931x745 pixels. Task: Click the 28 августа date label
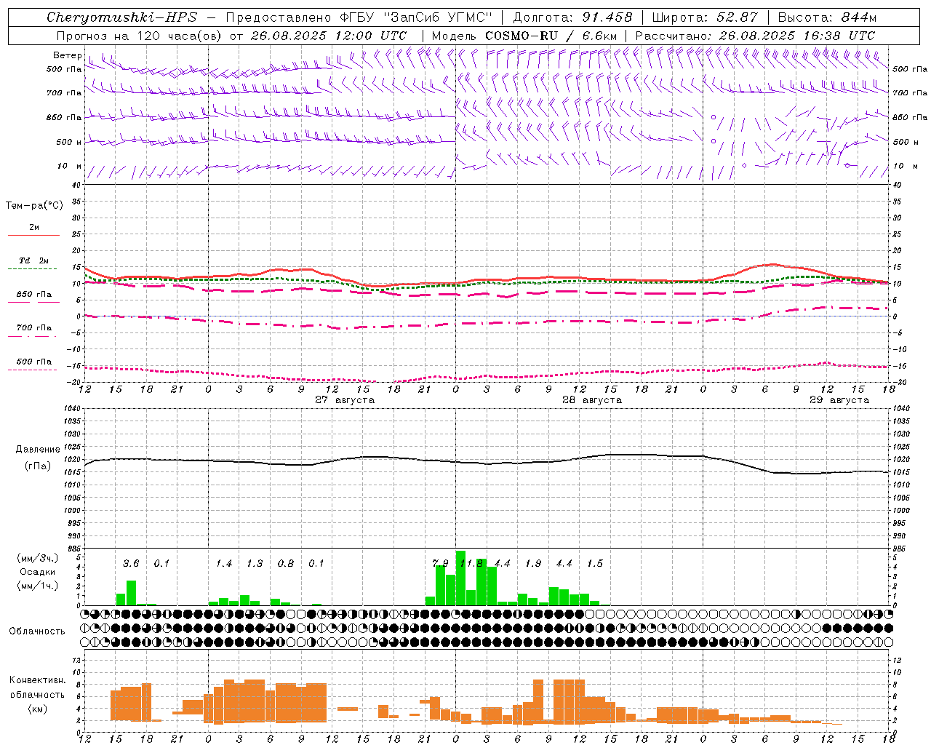592,400
